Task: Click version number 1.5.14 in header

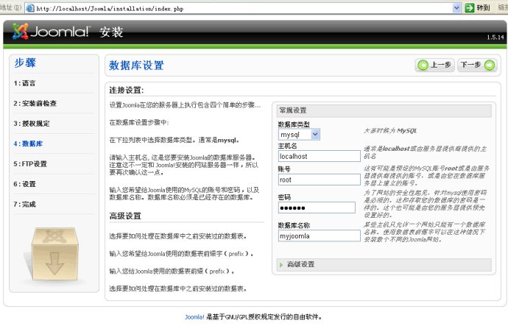Action: click(x=495, y=38)
